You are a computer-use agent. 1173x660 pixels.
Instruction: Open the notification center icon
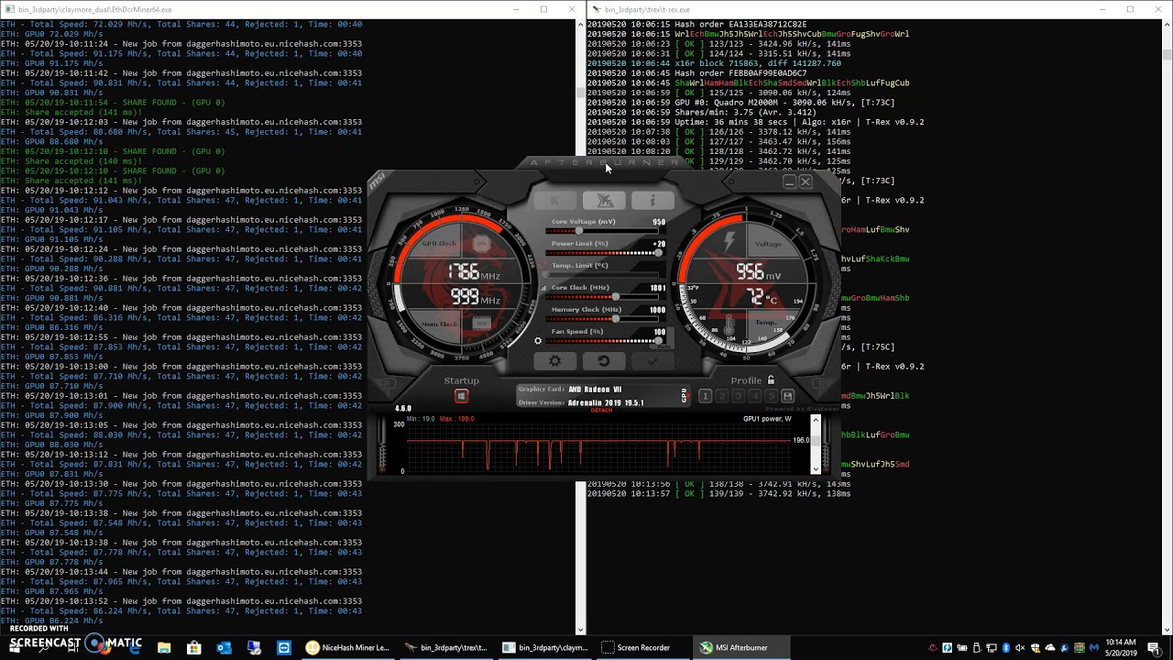pyautogui.click(x=1157, y=647)
